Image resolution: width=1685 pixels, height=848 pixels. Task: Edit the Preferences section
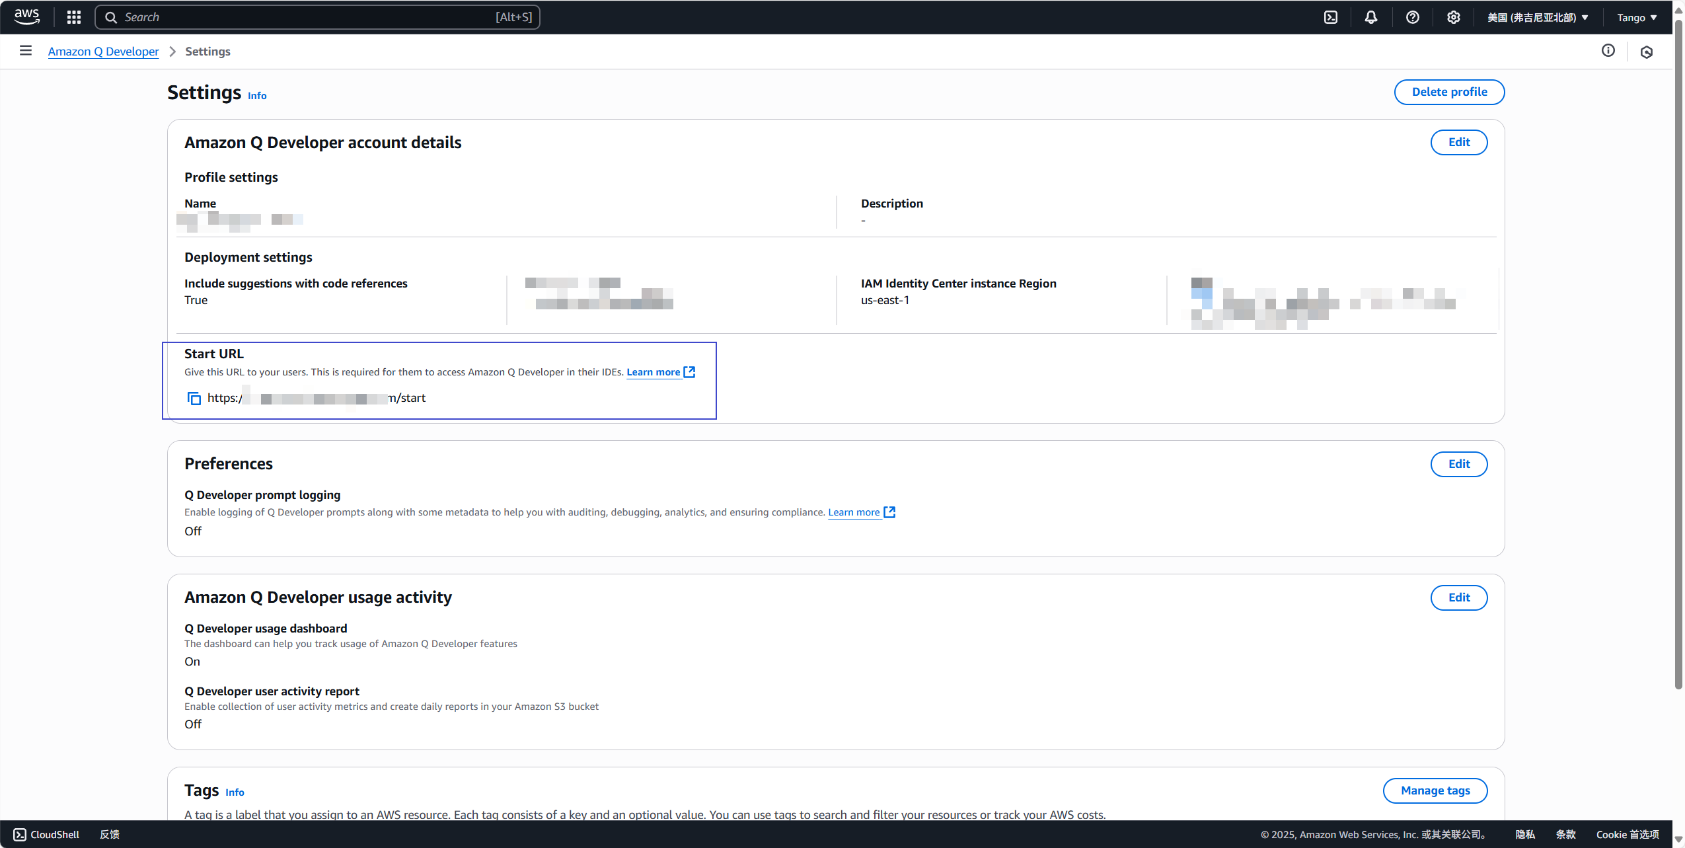1458,464
